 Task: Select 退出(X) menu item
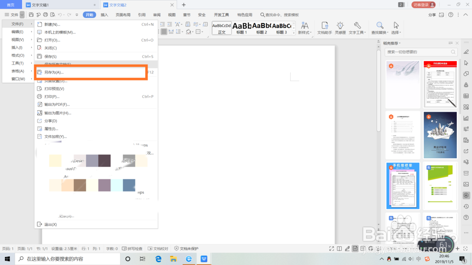(x=96, y=225)
